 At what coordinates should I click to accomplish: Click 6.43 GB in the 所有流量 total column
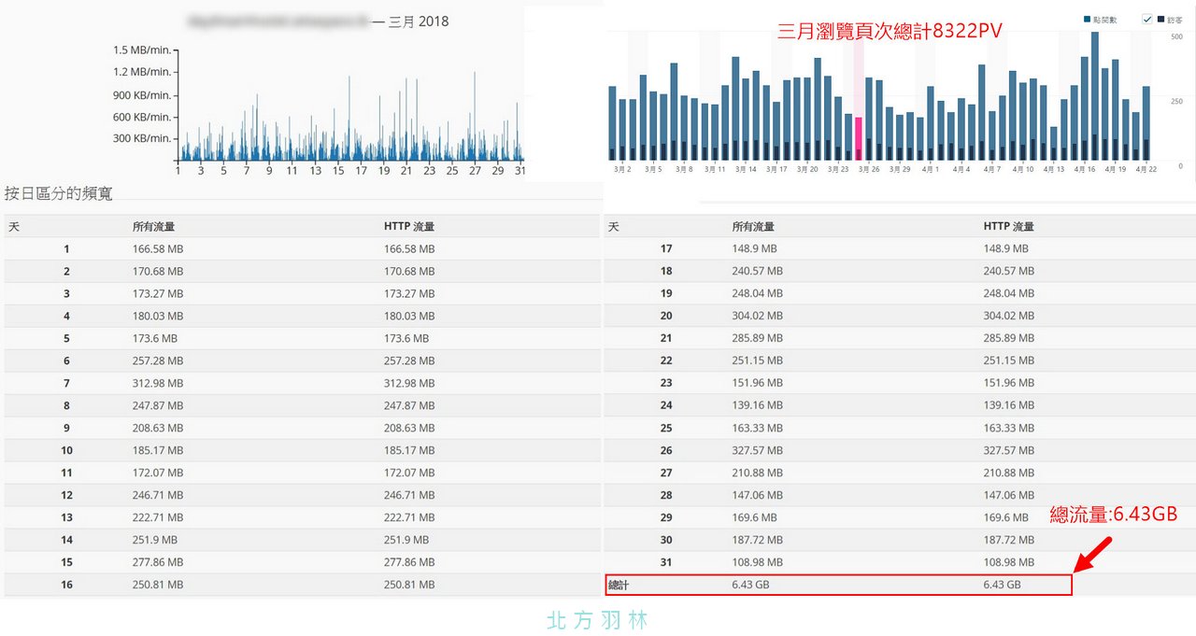(751, 585)
